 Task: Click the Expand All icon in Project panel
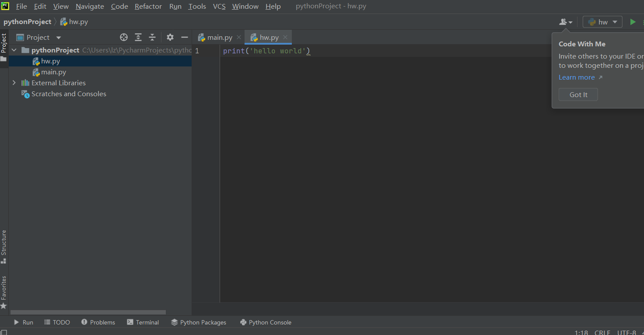tap(138, 37)
